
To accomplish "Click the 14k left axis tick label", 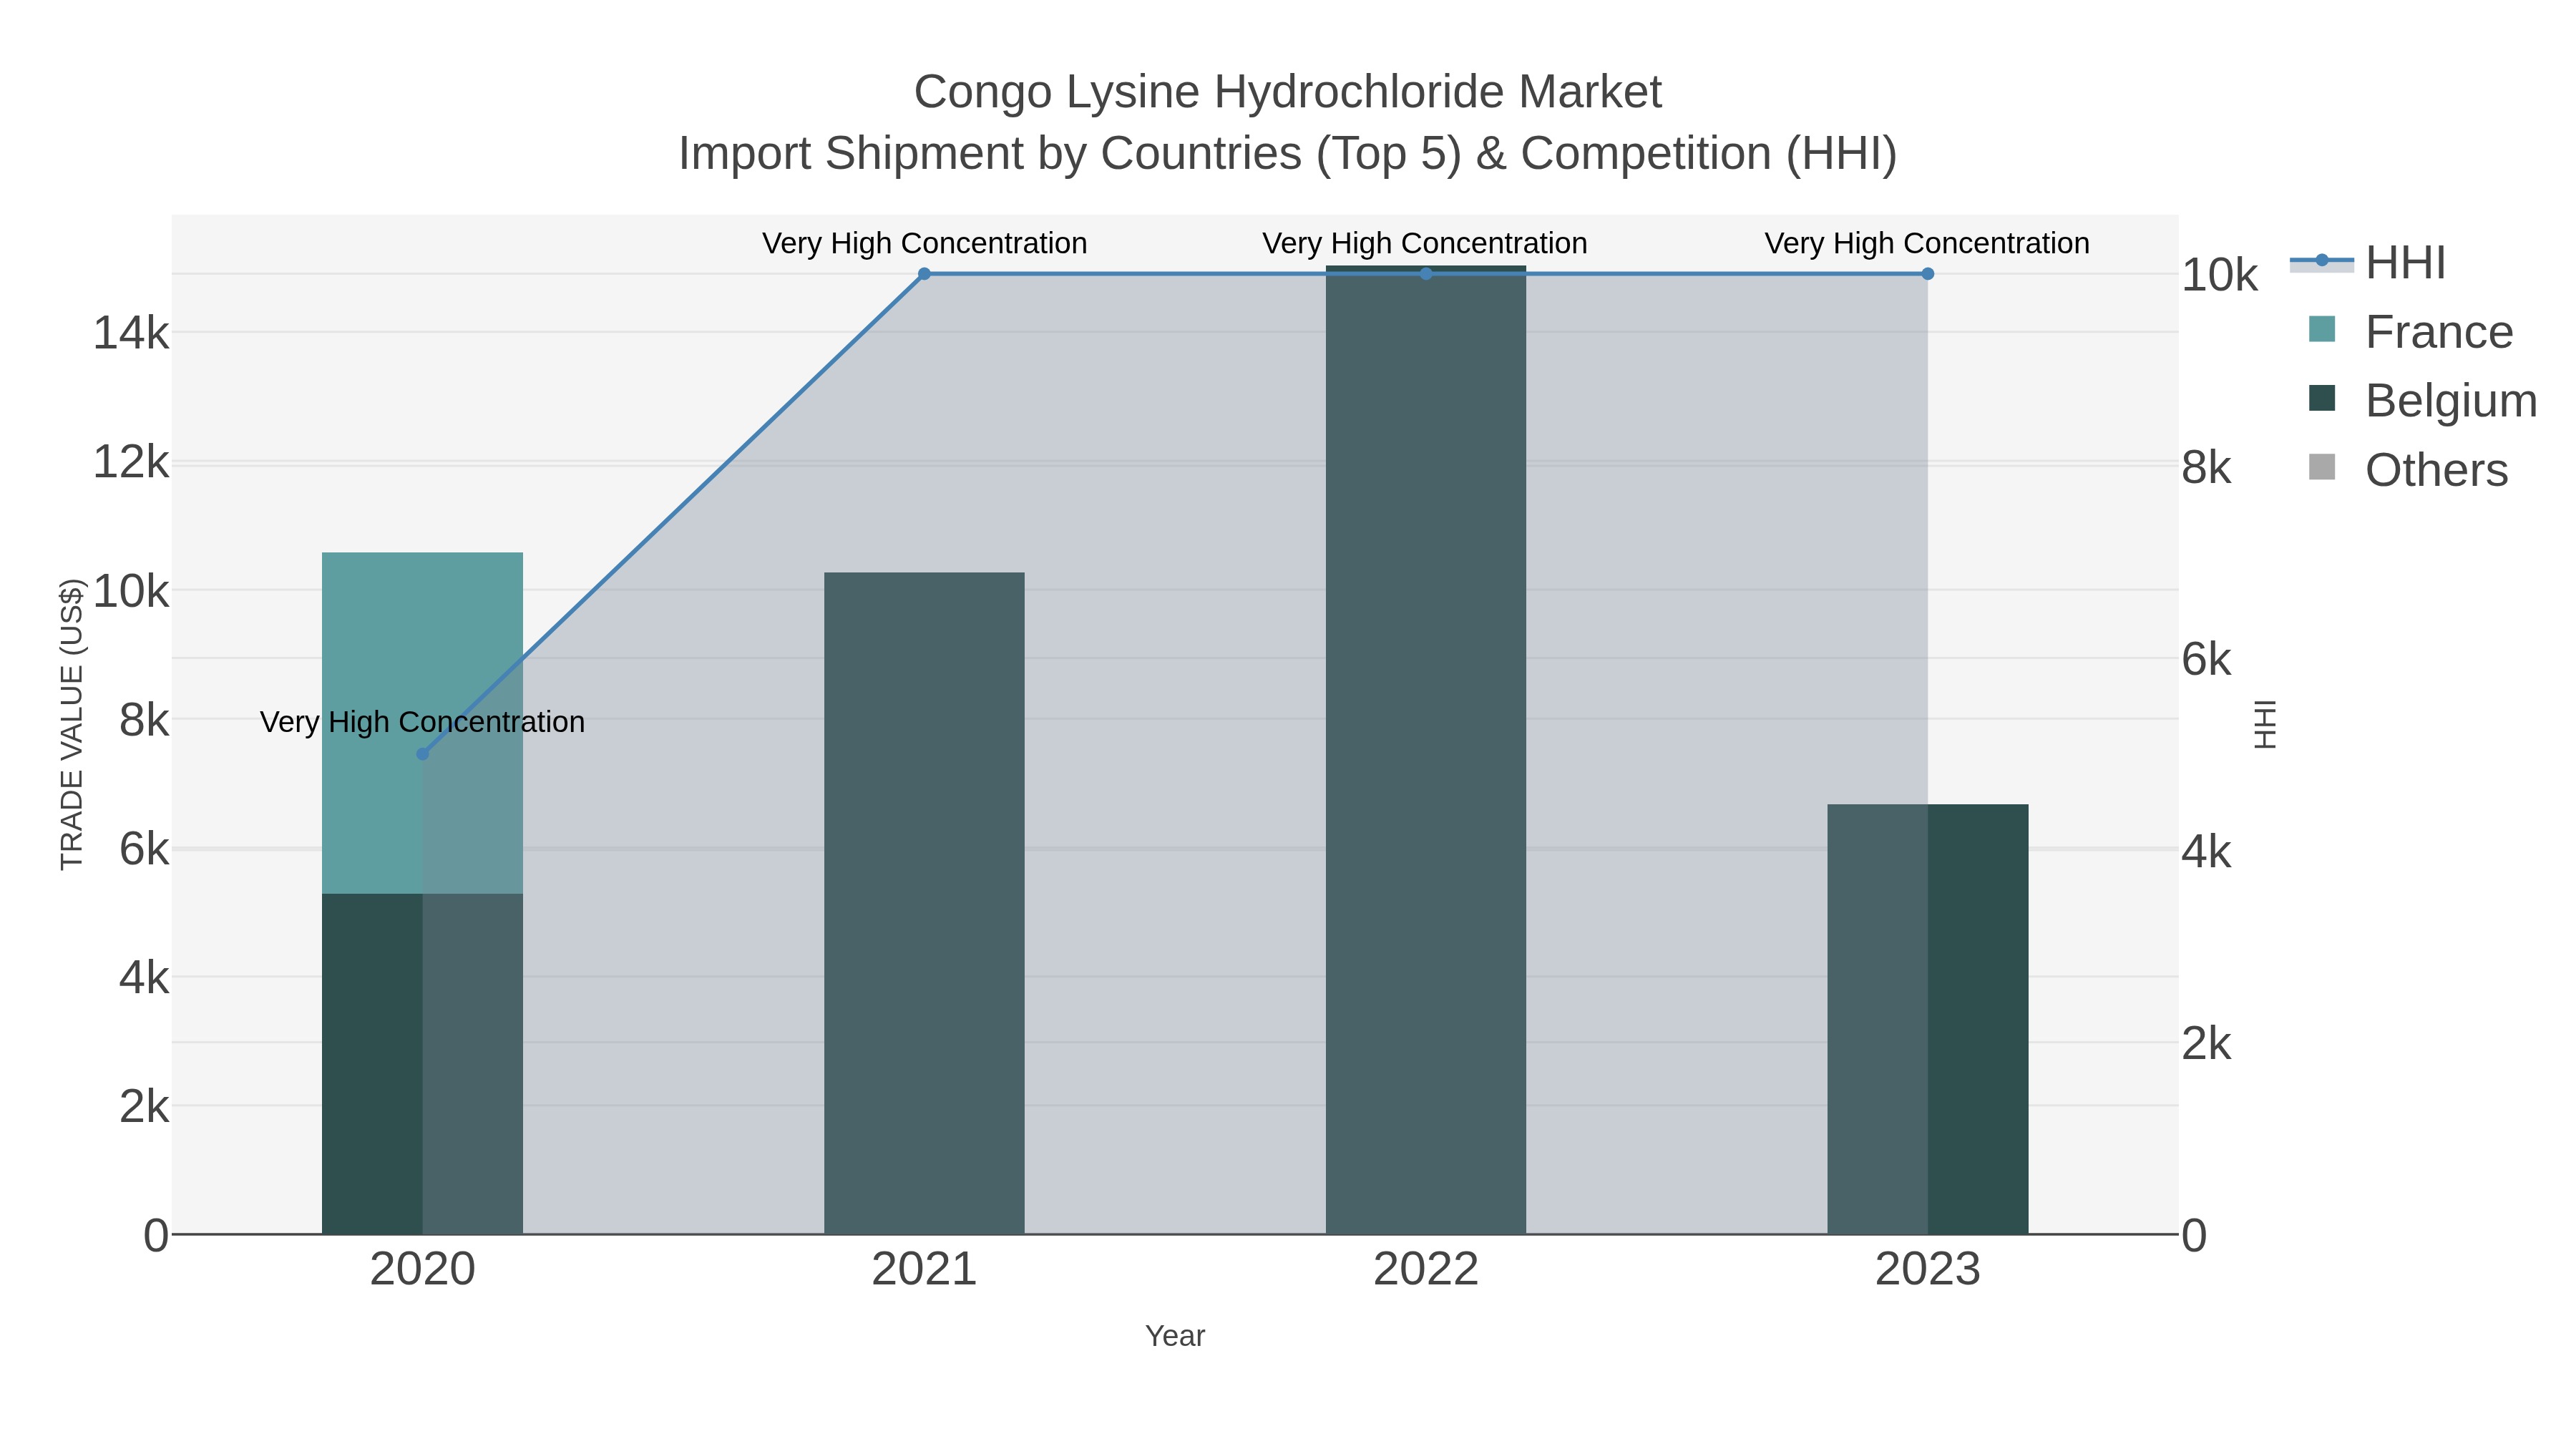I will point(131,333).
